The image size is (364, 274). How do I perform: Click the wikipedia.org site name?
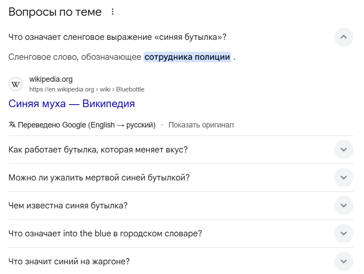51,79
